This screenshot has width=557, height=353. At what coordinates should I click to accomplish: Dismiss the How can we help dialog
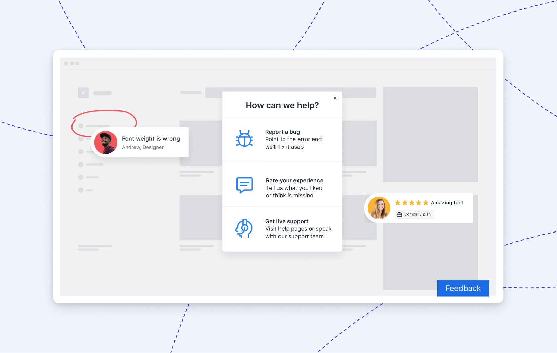point(335,98)
